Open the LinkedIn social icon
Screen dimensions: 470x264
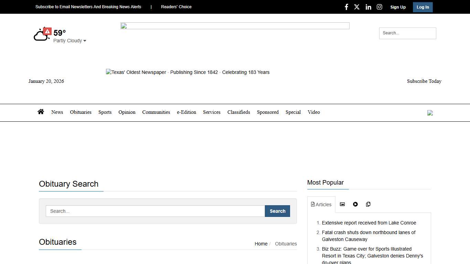(x=368, y=7)
